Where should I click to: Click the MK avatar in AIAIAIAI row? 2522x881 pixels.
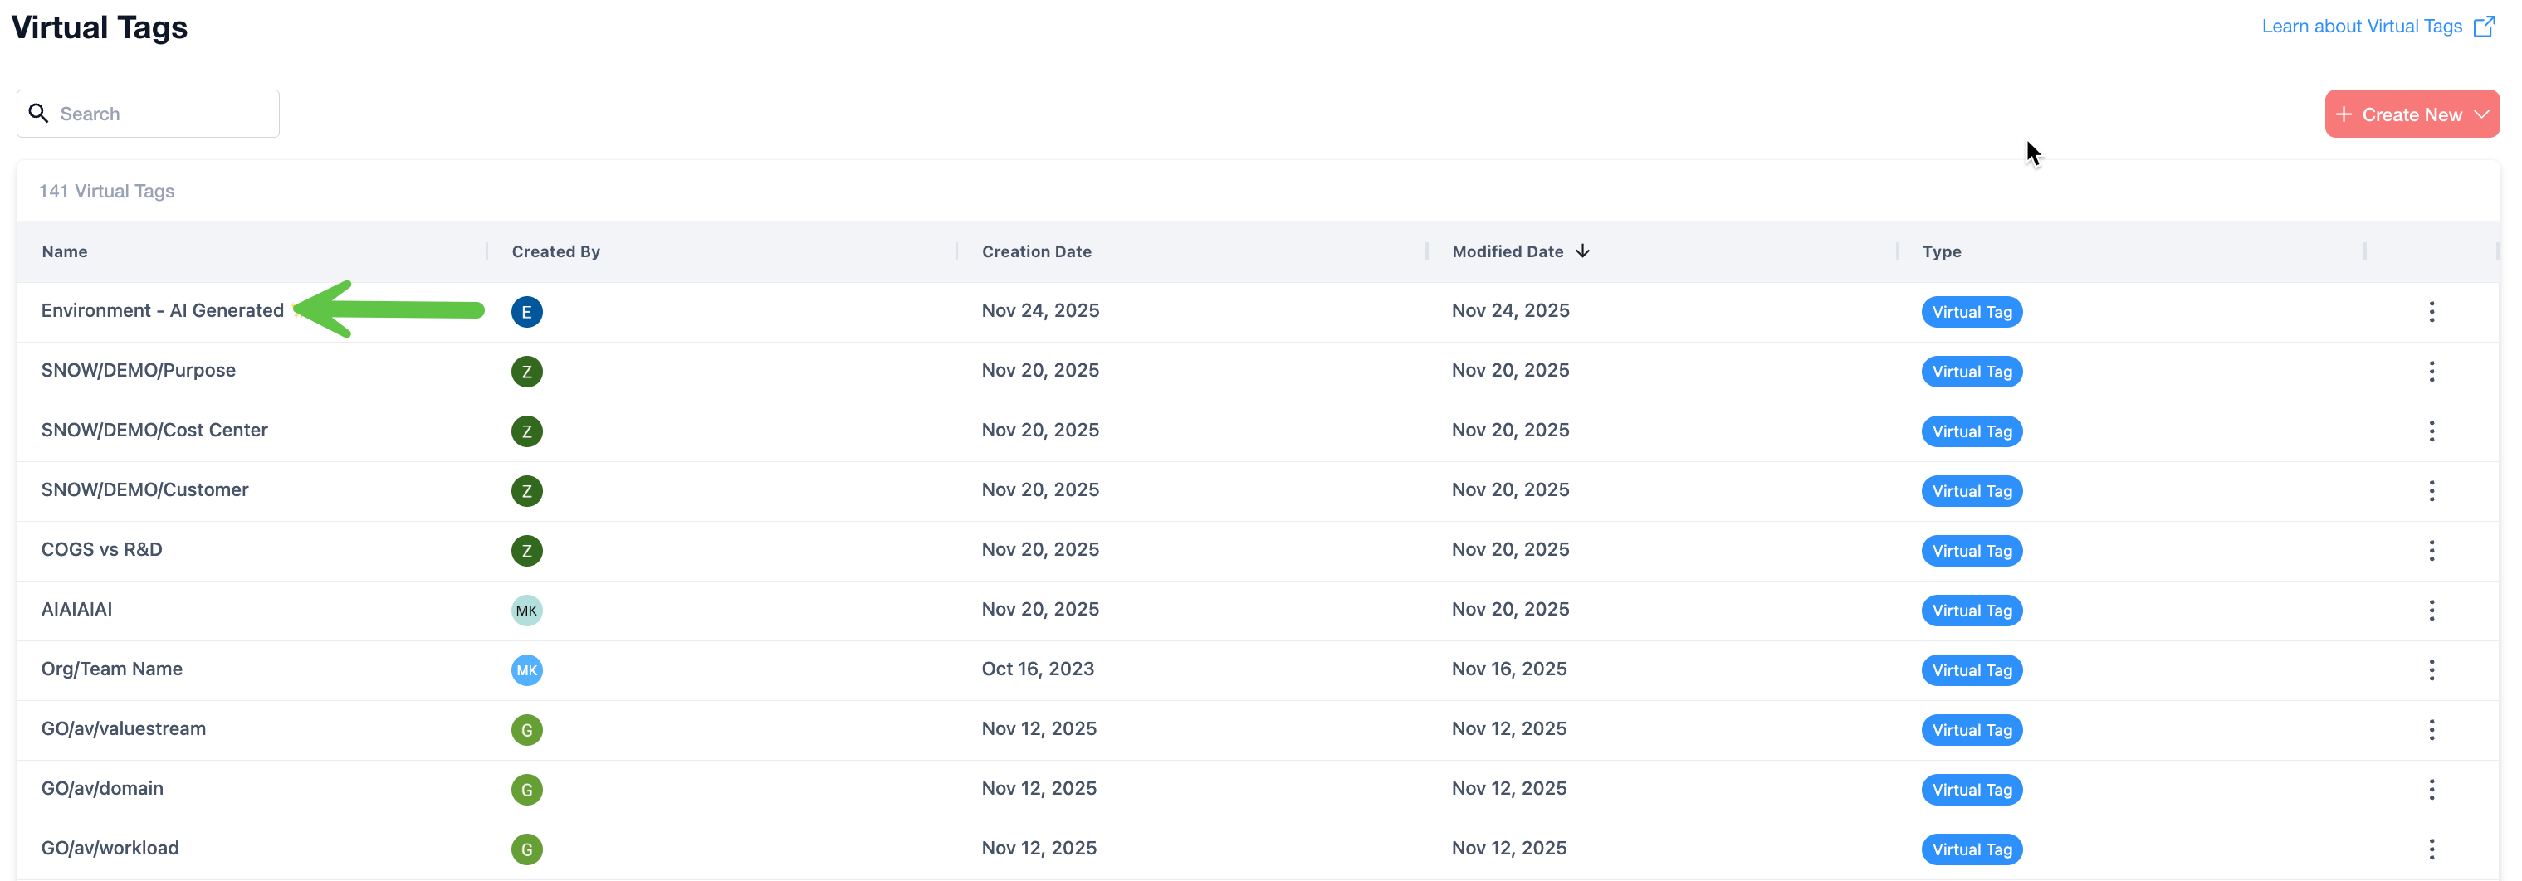point(526,610)
